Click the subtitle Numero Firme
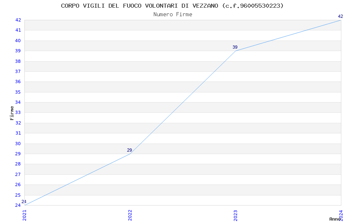 [x=173, y=15]
